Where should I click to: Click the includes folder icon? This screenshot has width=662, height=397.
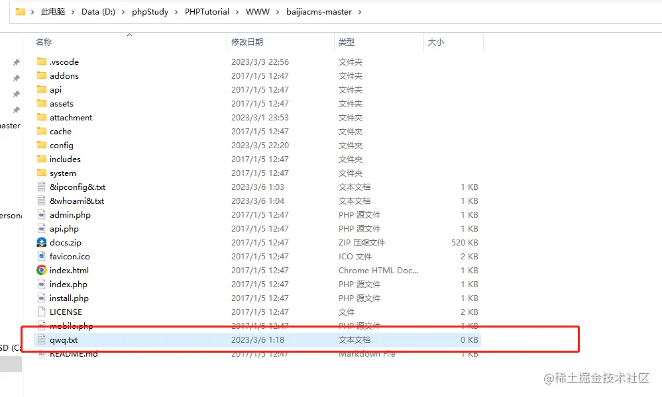coord(41,159)
